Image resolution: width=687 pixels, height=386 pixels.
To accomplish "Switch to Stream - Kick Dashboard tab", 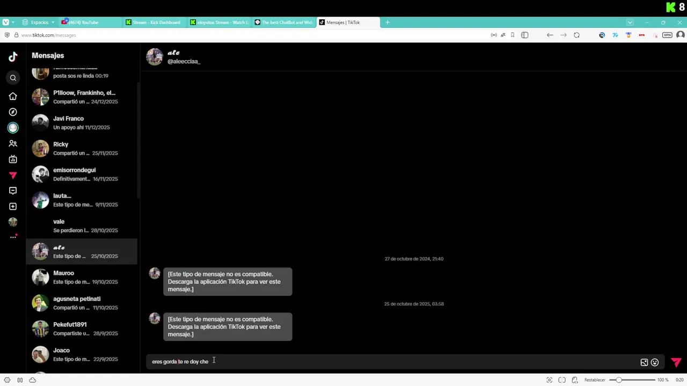I will coord(154,23).
